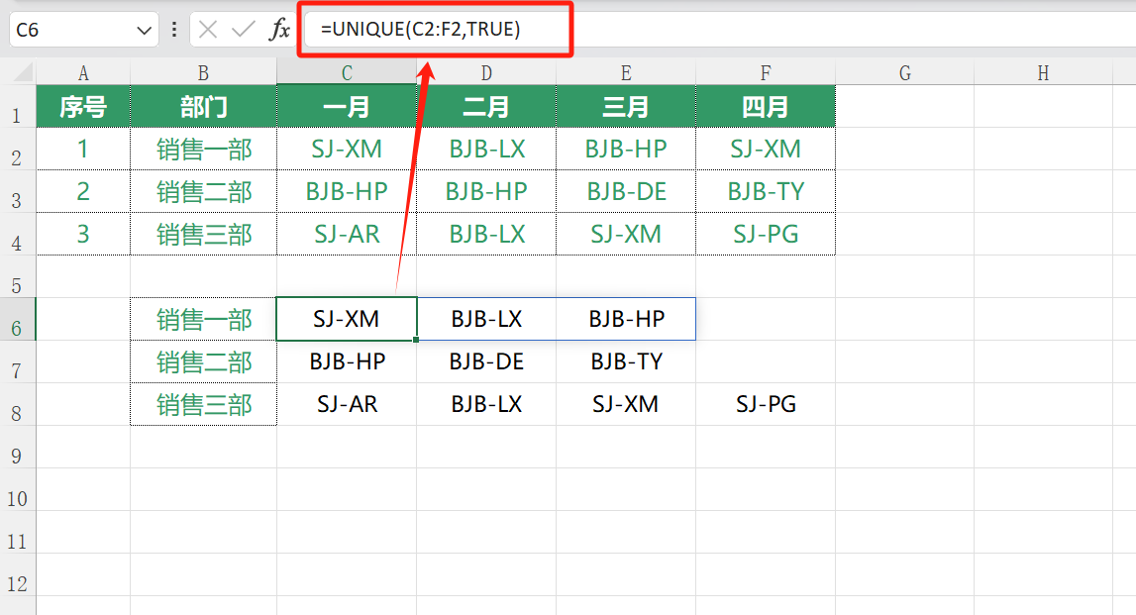Click BJB-TY in cell E7
Screen dimensions: 1136x615
(627, 361)
